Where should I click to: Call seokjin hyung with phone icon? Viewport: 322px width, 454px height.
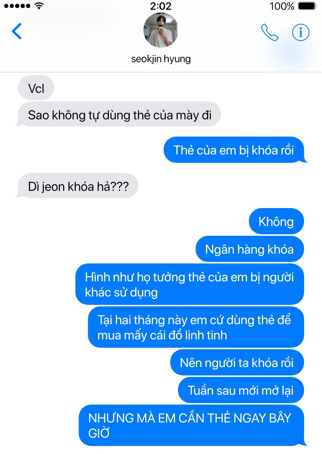coord(270,32)
